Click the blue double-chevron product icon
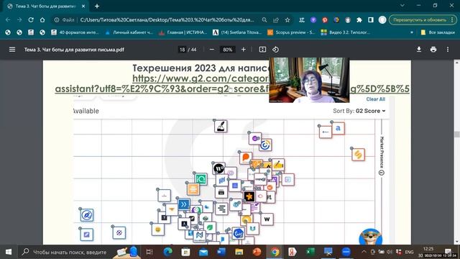The height and width of the screenshot is (259, 460). pyautogui.click(x=184, y=204)
